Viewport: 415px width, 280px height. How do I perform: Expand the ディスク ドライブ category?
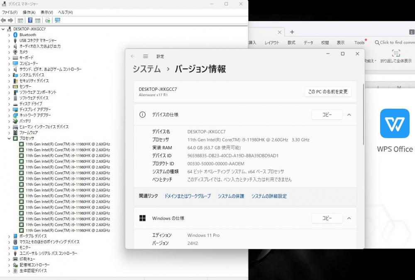pos(9,104)
